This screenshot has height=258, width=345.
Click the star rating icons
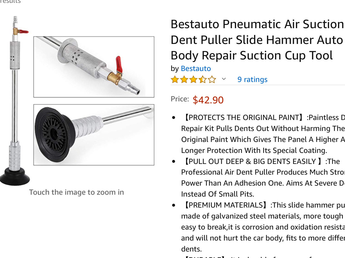point(193,79)
